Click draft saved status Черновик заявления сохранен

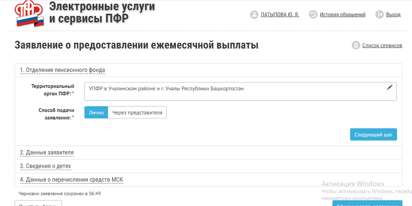click(59, 194)
